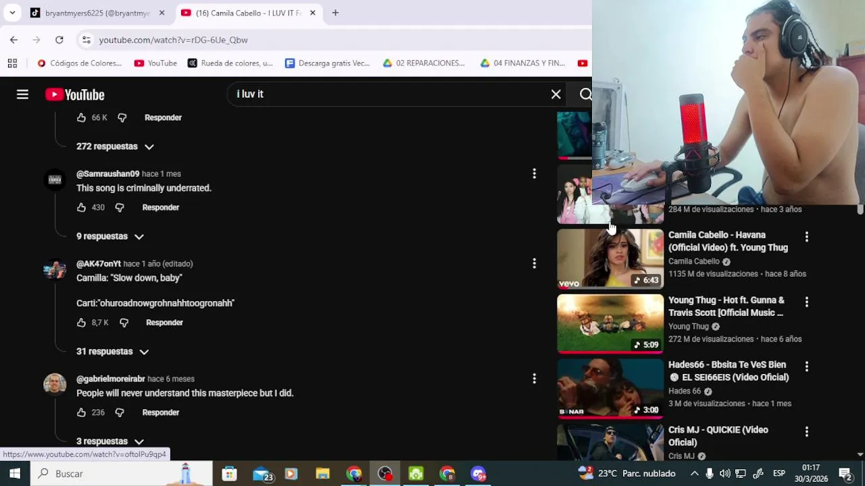This screenshot has height=486, width=865.
Task: Open 'Camila Cabello - Havana' video title
Action: [x=728, y=241]
